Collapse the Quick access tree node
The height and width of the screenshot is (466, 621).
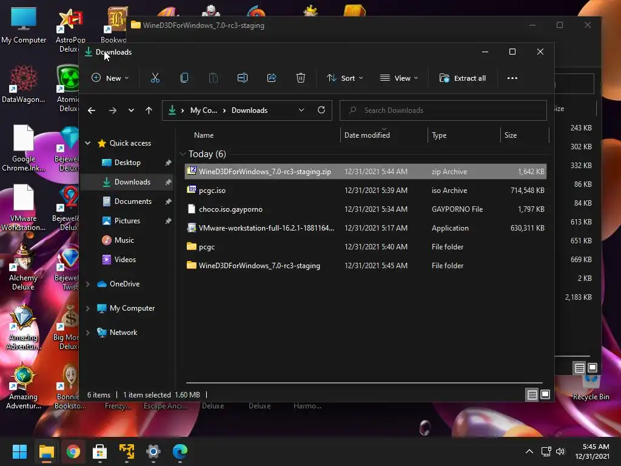point(88,143)
